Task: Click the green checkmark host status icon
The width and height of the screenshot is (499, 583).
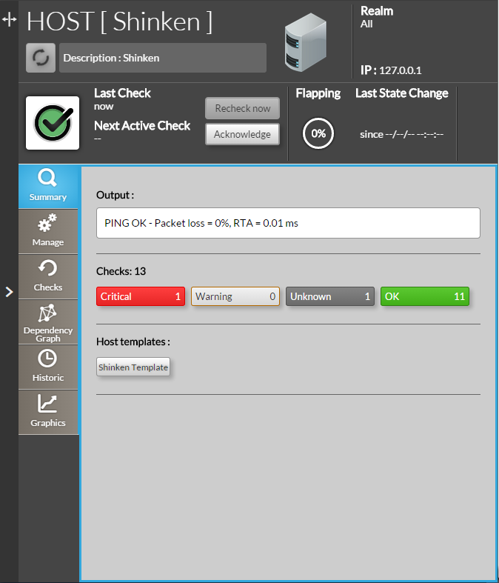Action: 53,123
